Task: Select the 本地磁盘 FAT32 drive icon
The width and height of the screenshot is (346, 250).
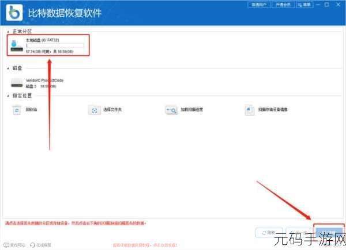Action: (17, 45)
